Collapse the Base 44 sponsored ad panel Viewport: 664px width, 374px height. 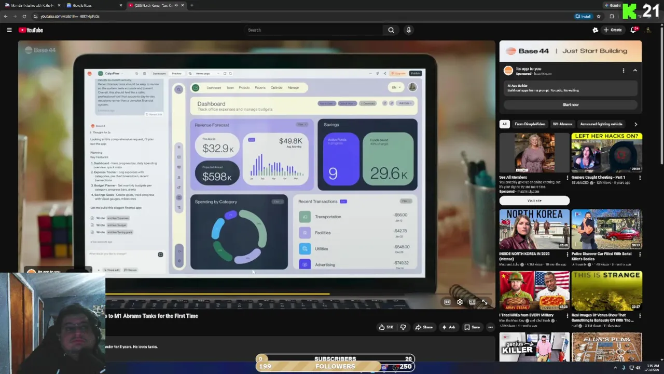point(635,71)
